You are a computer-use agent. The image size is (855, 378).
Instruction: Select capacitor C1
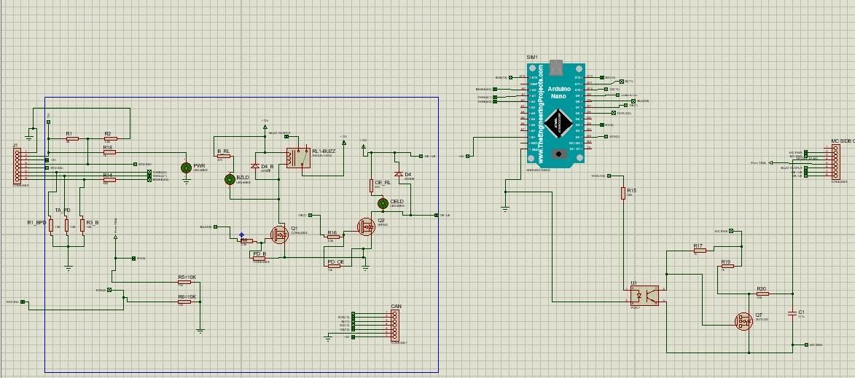coord(792,313)
